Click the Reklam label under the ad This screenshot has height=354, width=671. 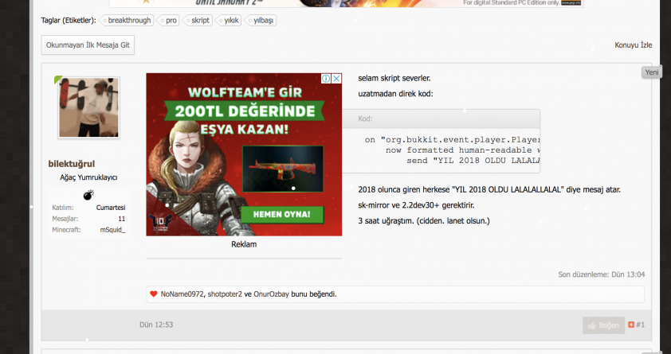244,245
